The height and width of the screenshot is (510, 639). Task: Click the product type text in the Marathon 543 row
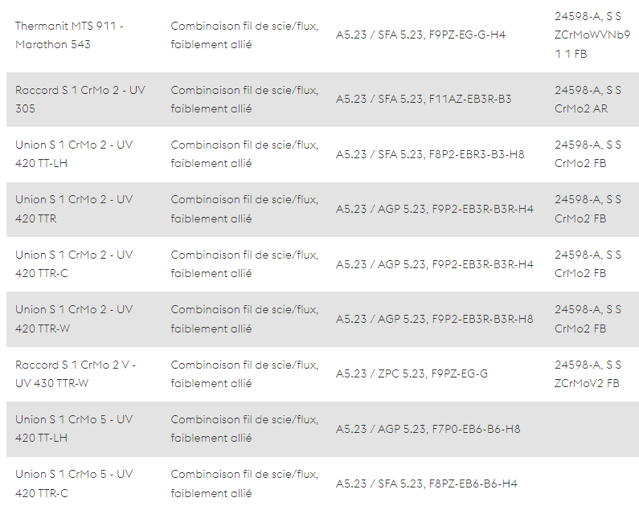pyautogui.click(x=244, y=35)
